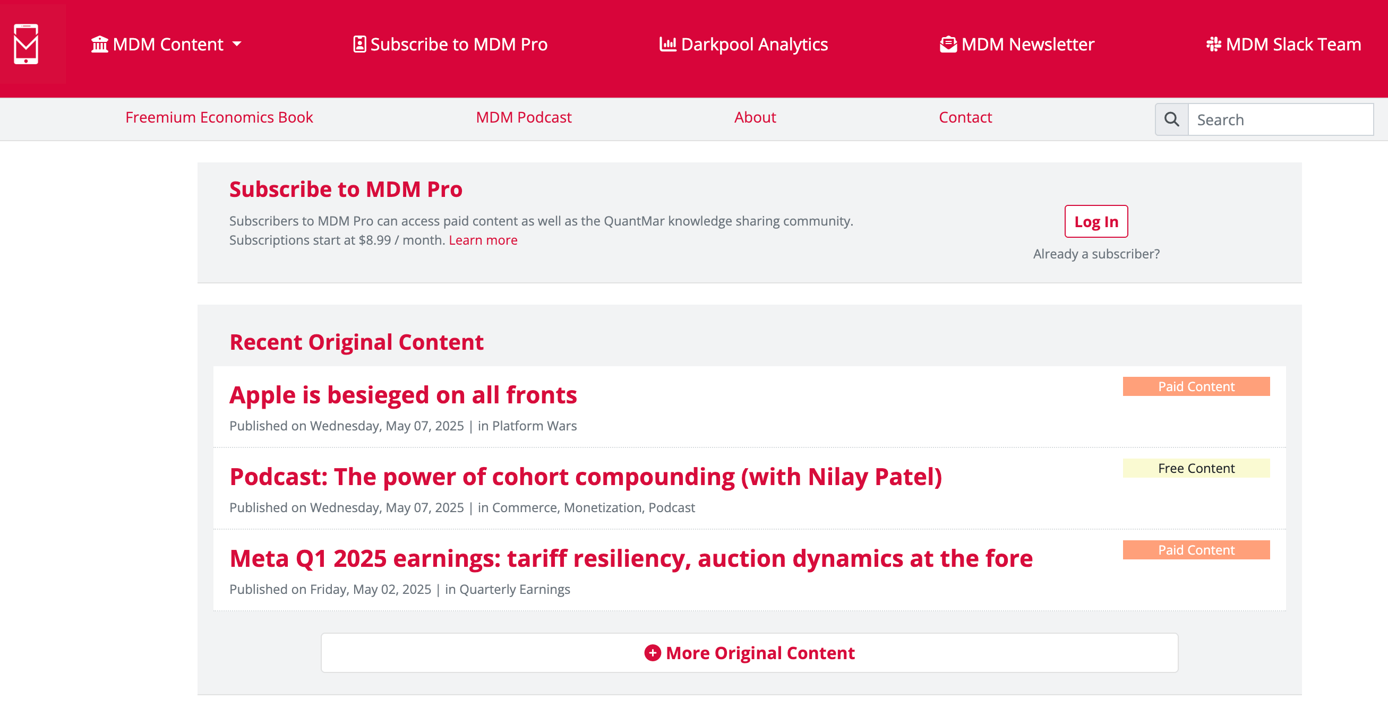Screen dimensions: 1388x708
Task: Open the About page
Action: (x=755, y=117)
